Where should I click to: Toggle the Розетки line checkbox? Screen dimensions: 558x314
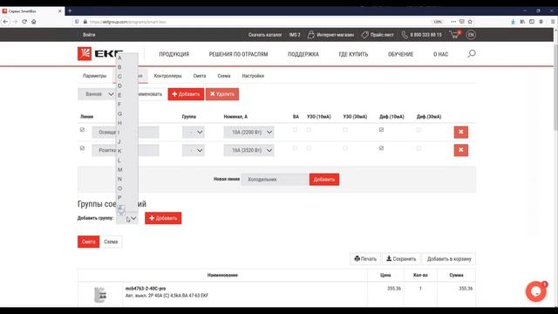click(x=82, y=148)
